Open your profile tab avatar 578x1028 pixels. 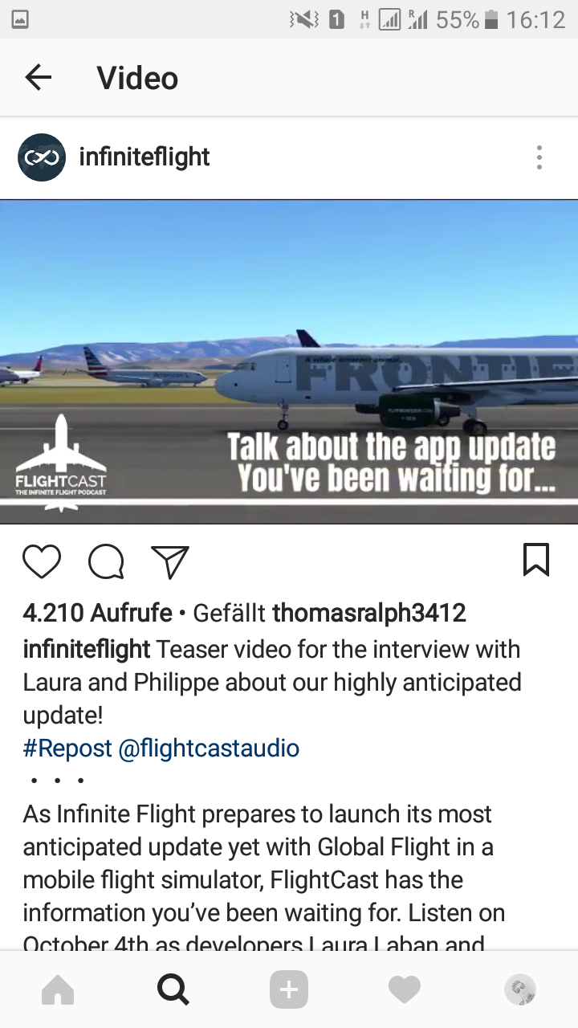[x=520, y=990]
